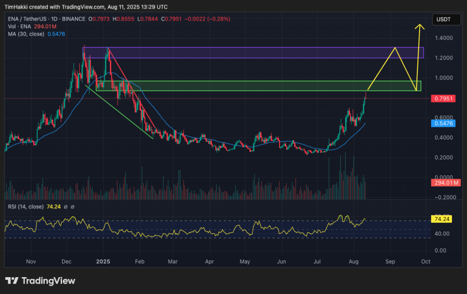
Task: Open the 1D timeframe selector
Action: point(54,19)
